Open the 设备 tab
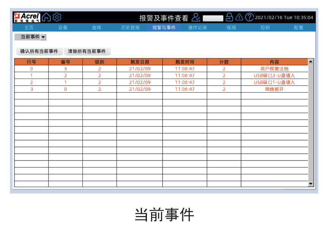Screen dimensions: 325x227 tap(63, 27)
